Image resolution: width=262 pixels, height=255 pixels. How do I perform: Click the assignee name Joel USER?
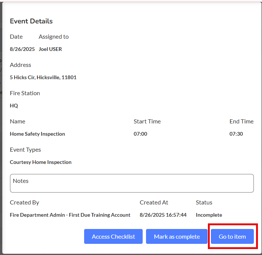click(x=50, y=49)
